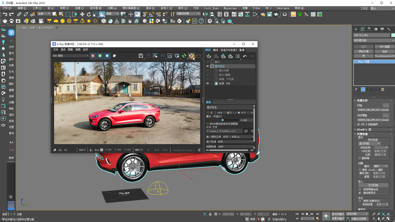Click the render teapot icon in VFB toolbar
Screen dimensions: 395x222
pos(191,56)
